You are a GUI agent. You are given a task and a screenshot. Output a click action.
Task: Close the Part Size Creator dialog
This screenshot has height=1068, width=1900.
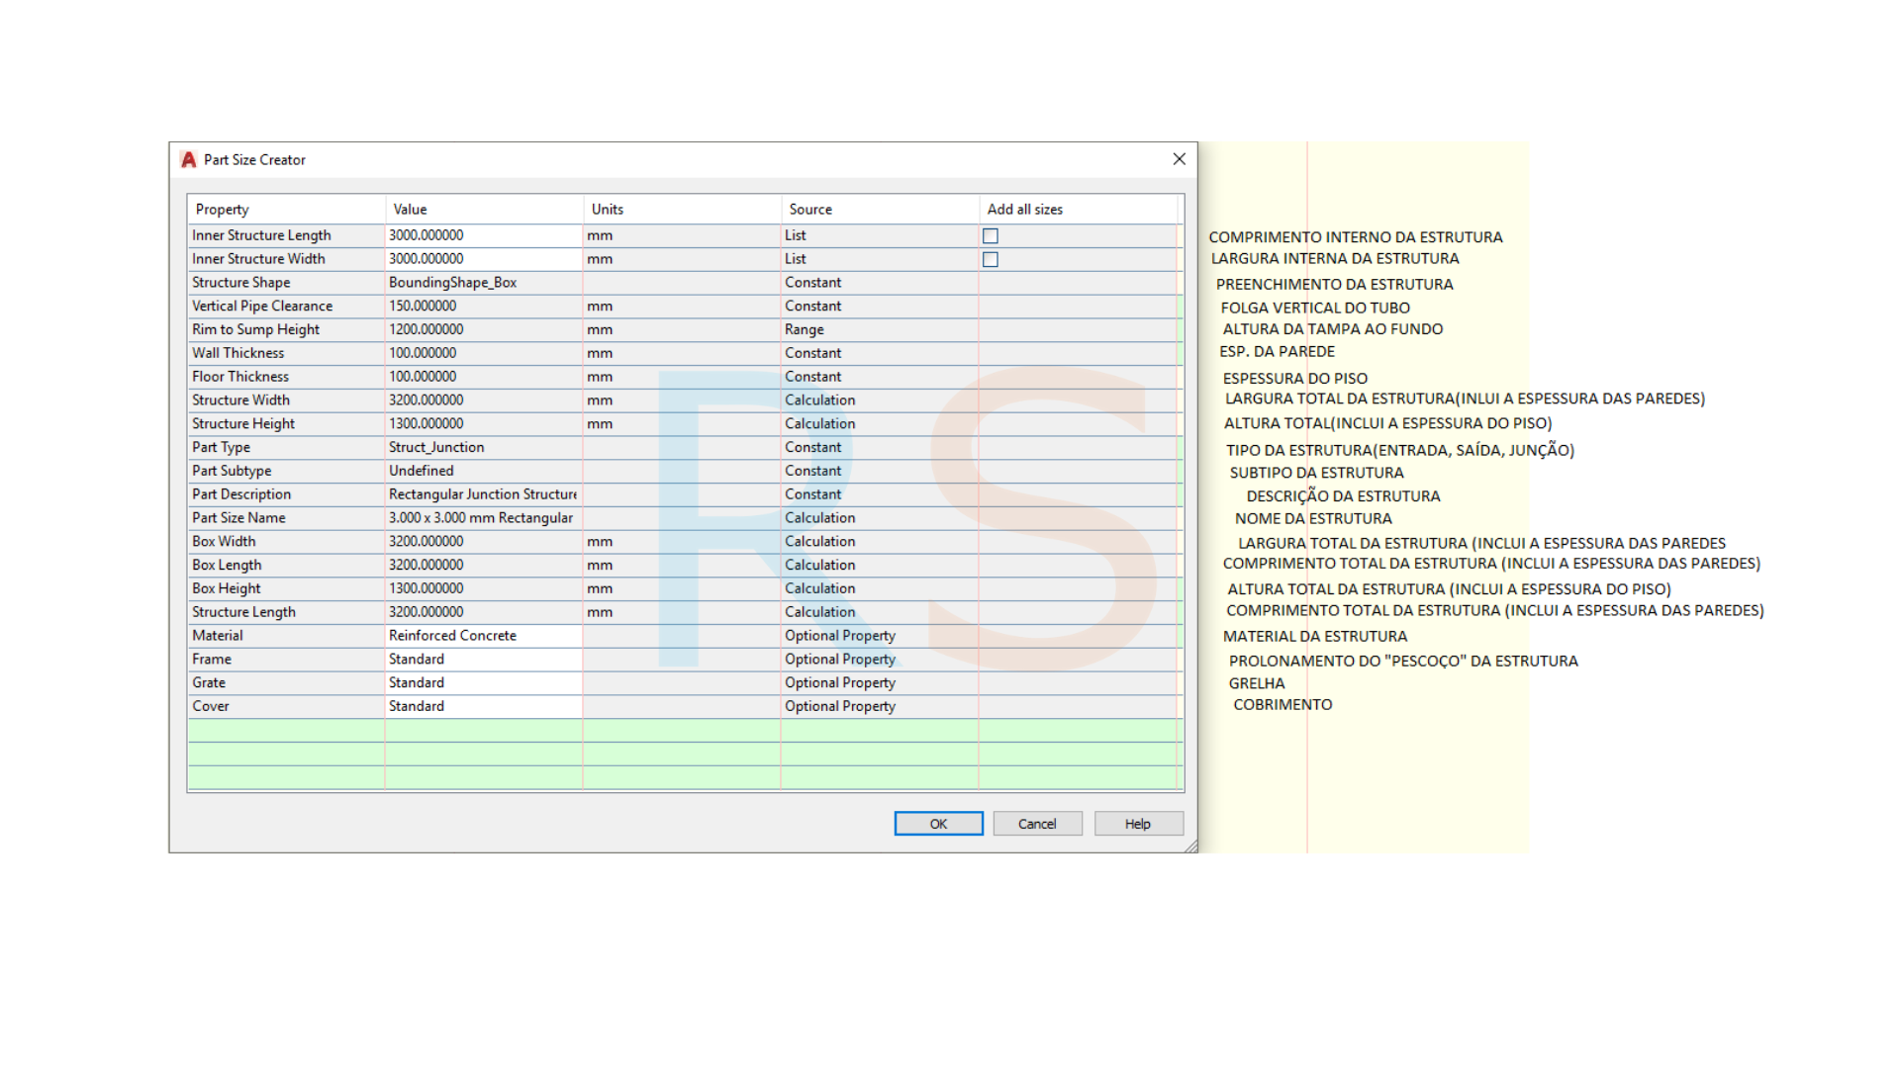pyautogui.click(x=1179, y=159)
